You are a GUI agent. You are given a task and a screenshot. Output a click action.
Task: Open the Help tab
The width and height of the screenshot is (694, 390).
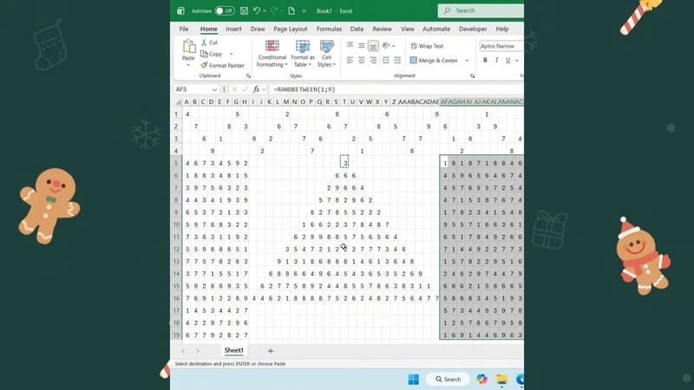pos(502,29)
